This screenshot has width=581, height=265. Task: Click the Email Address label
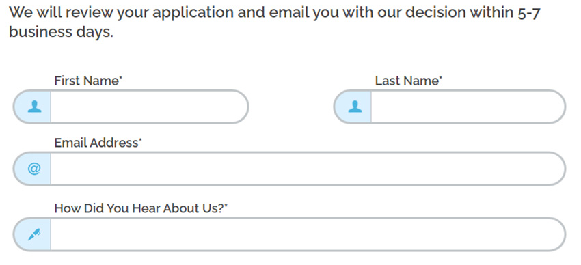pyautogui.click(x=96, y=143)
